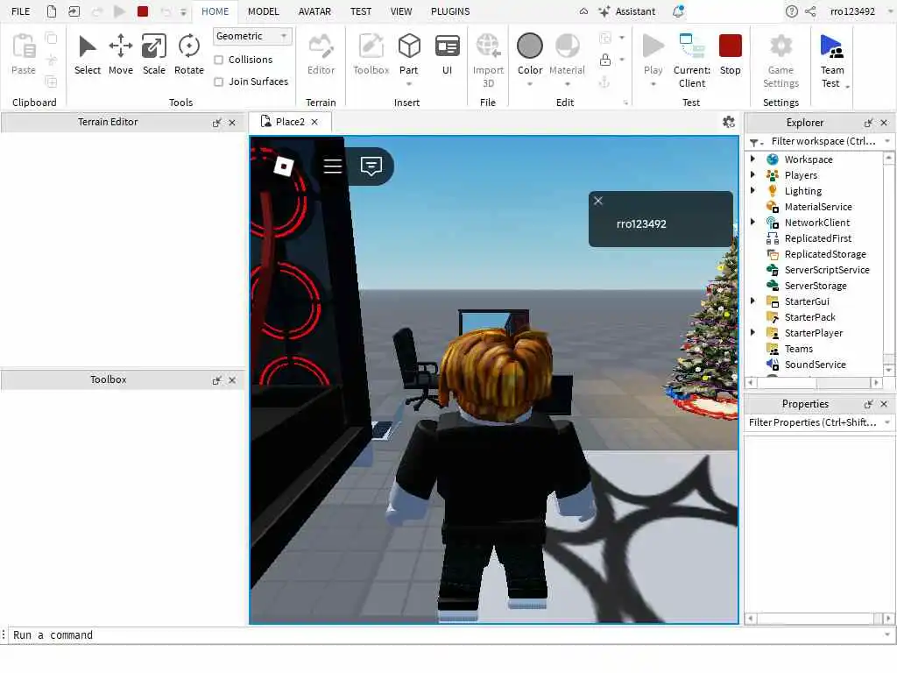The width and height of the screenshot is (897, 673).
Task: Expand the StarterPlayer tree node
Action: [752, 332]
